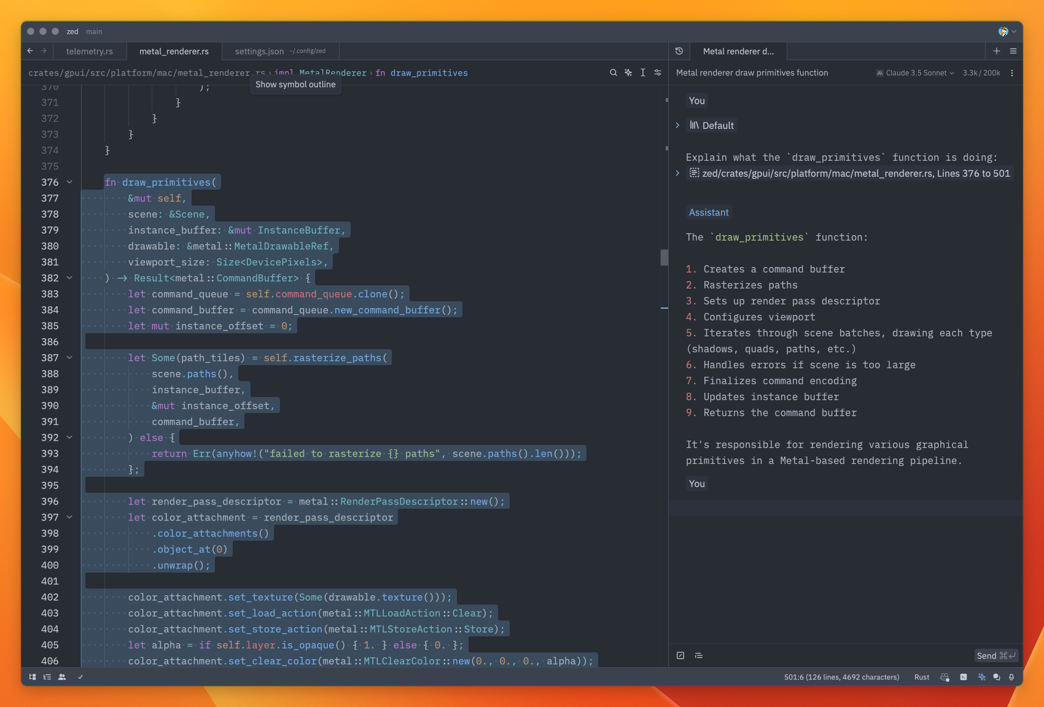Click 'set_clear_color' on line 406
Screen dimensions: 1044x707
click(x=272, y=661)
